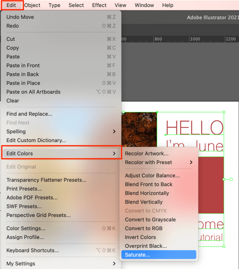This screenshot has width=239, height=269.
Task: Expand Recolor with Preset submenu
Action: pyautogui.click(x=159, y=162)
